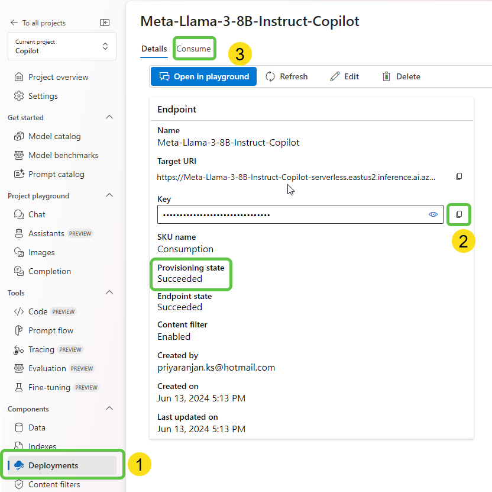Viewport: 492px width, 492px height.
Task: Collapse the left sidebar panel
Action: point(105,22)
